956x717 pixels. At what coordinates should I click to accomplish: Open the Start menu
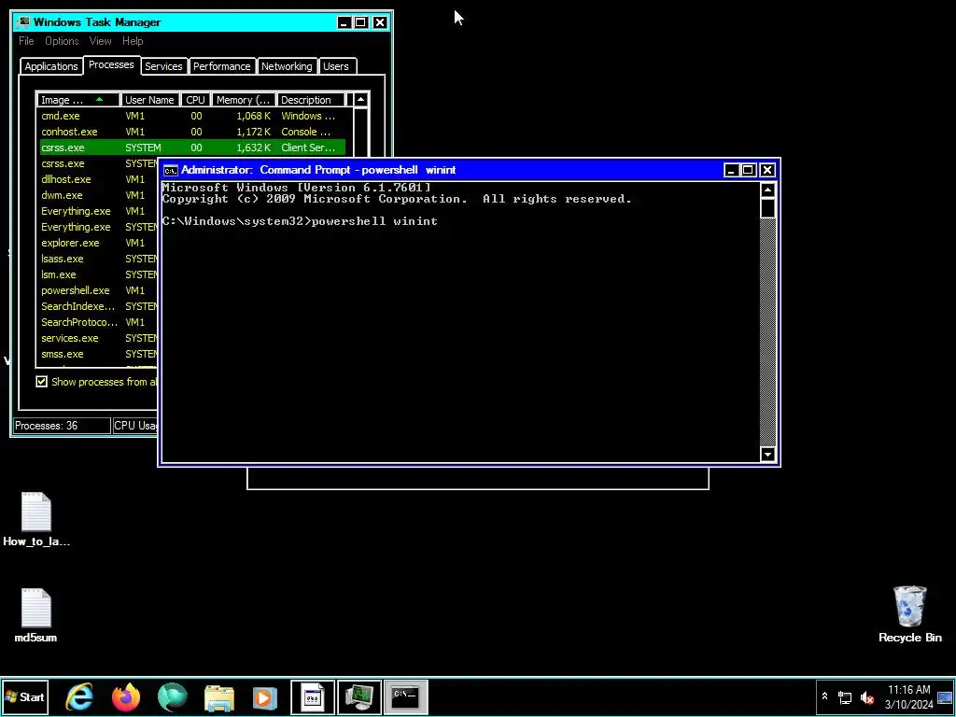point(24,696)
